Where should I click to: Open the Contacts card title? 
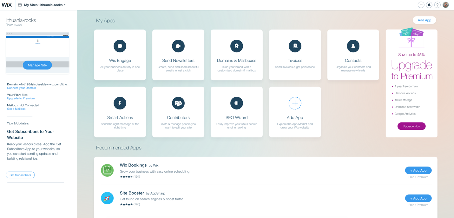(353, 60)
